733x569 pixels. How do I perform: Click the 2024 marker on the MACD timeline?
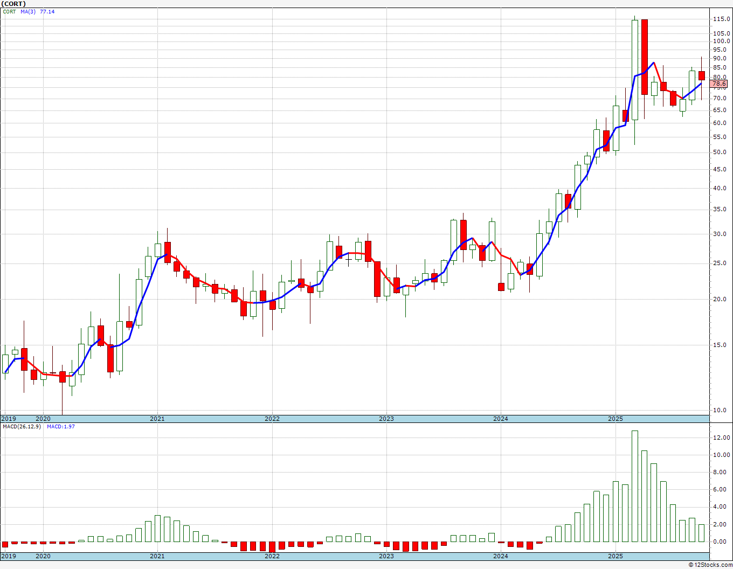coord(501,556)
